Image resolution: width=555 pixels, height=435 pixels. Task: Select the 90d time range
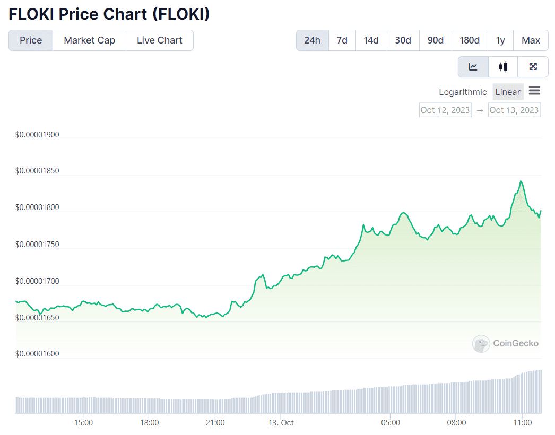[x=435, y=40]
